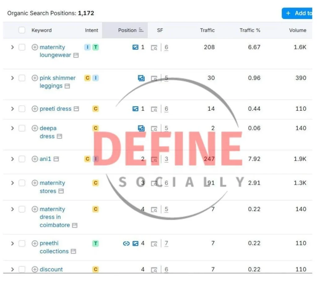Click image pack icon in deepa dress row
Screen dimensions: 317x282
pos(141,128)
